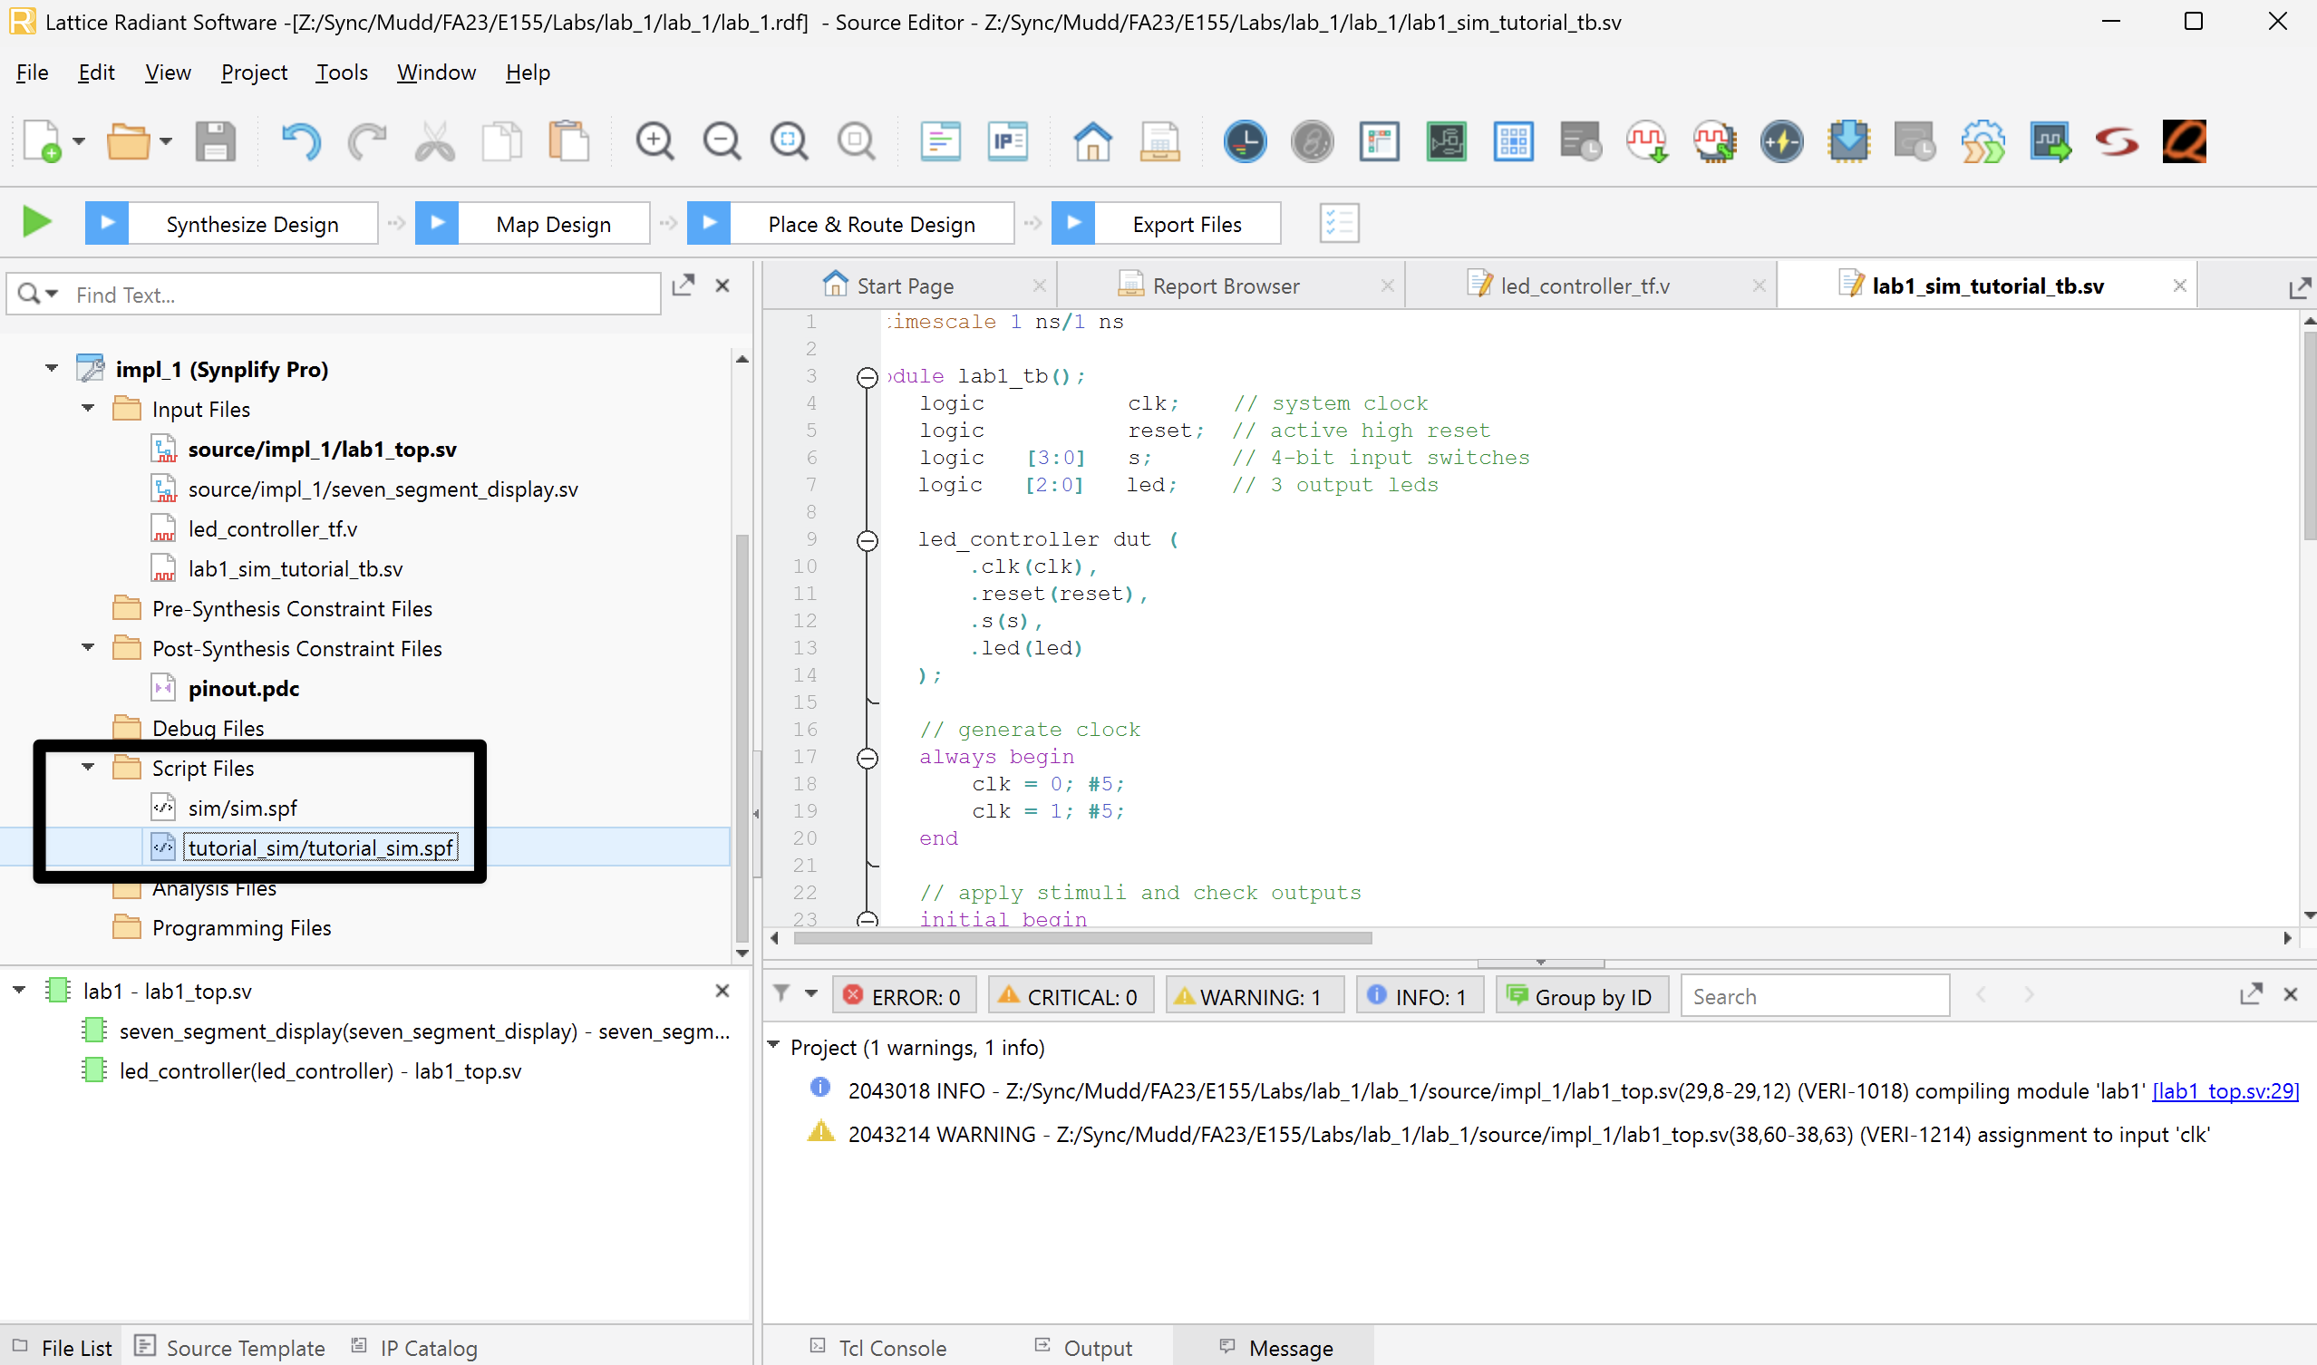Click the Synthesize Design button
The width and height of the screenshot is (2317, 1365).
[x=251, y=224]
